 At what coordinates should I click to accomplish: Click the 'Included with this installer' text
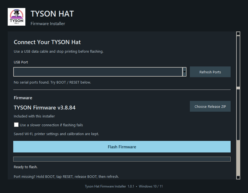[34, 116]
